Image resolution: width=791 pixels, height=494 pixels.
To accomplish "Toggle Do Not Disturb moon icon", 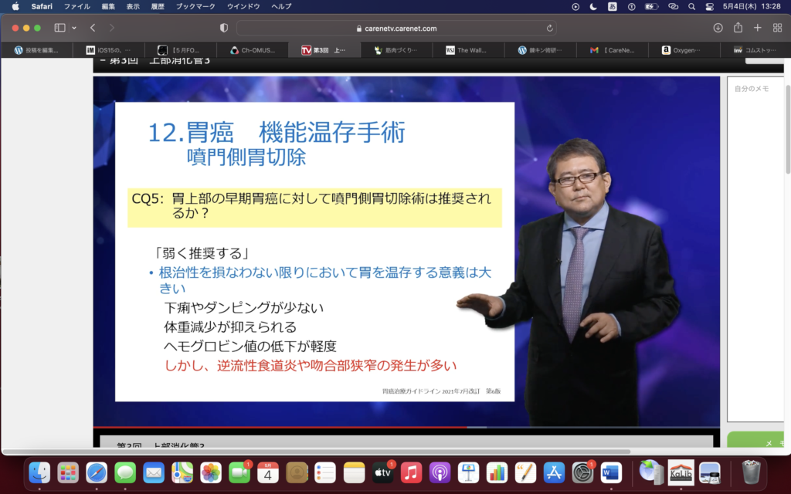I will point(593,6).
